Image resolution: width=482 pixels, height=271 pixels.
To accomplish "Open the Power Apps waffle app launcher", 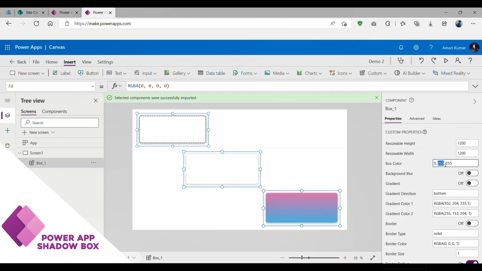I will 7,47.
